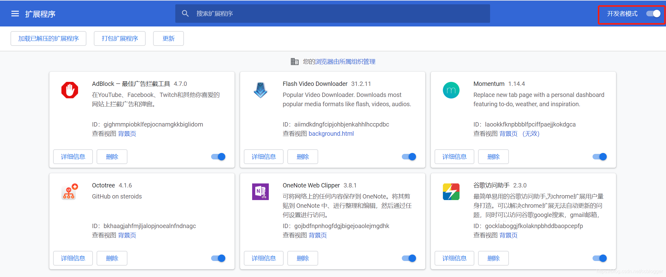Open 详细信息 for AdBlock
666x277 pixels.
(73, 157)
